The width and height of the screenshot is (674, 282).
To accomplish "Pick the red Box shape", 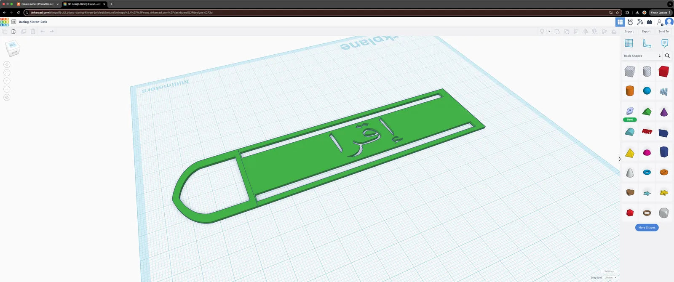I will 664,72.
